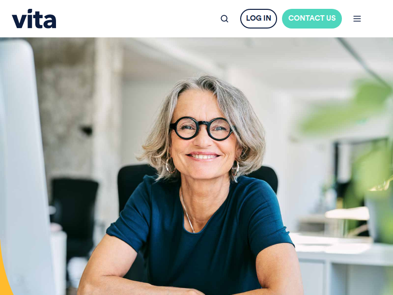Click the CONTACT US button
Screen dimensions: 393x295
coord(312,19)
